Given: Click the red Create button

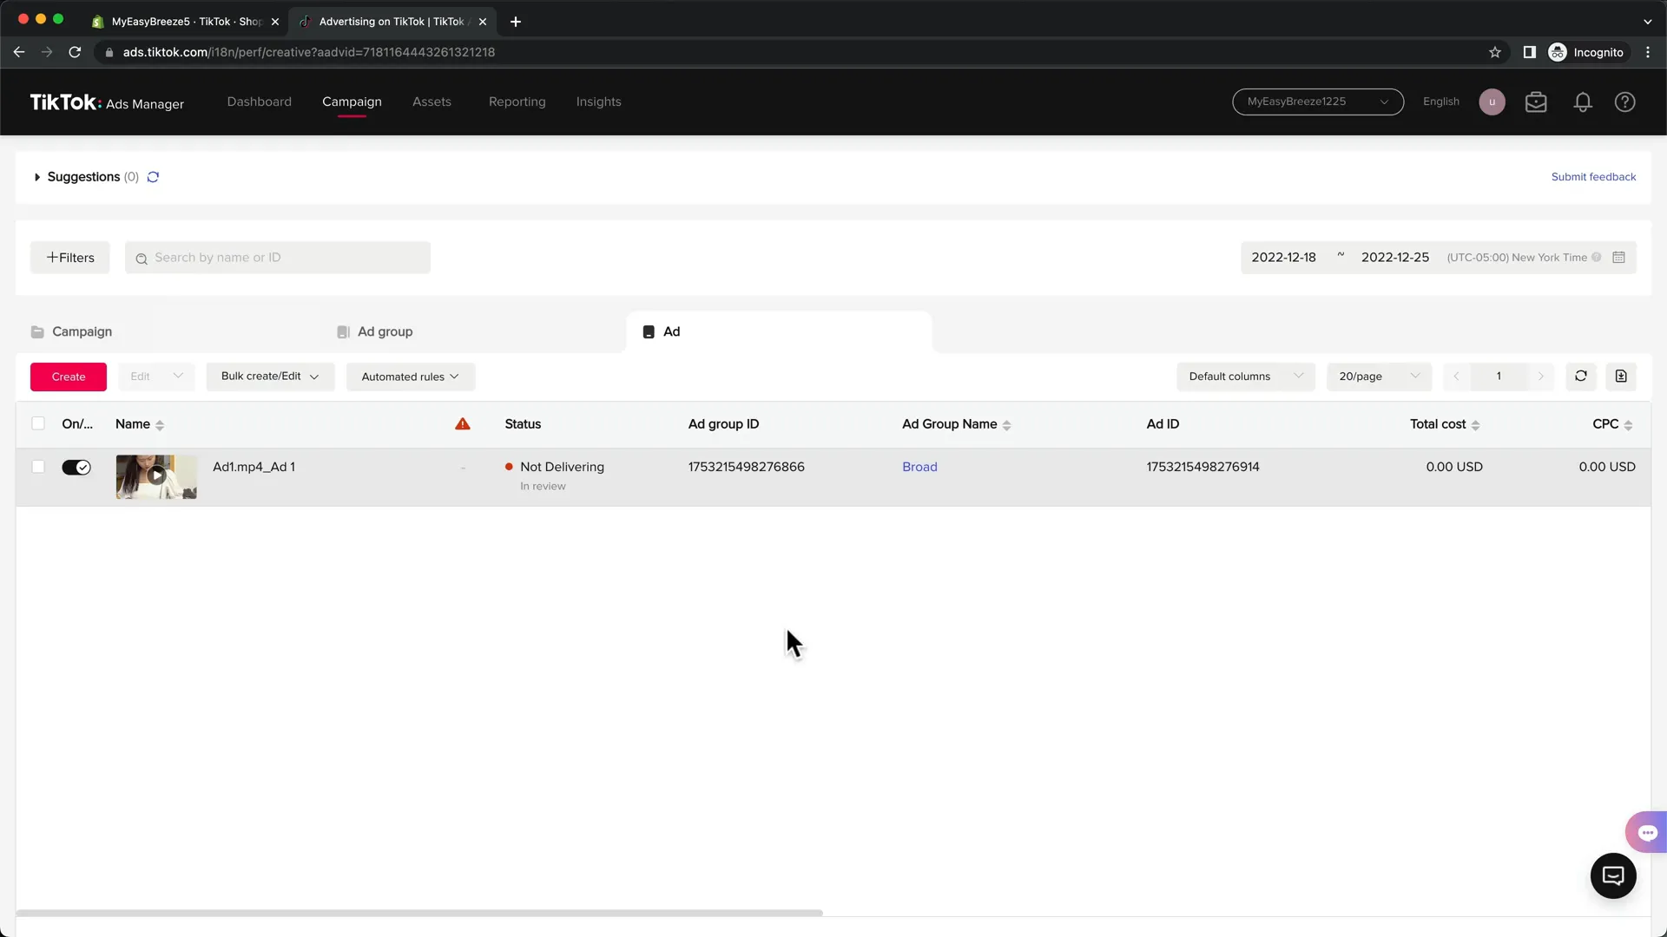Looking at the screenshot, I should click(x=69, y=377).
